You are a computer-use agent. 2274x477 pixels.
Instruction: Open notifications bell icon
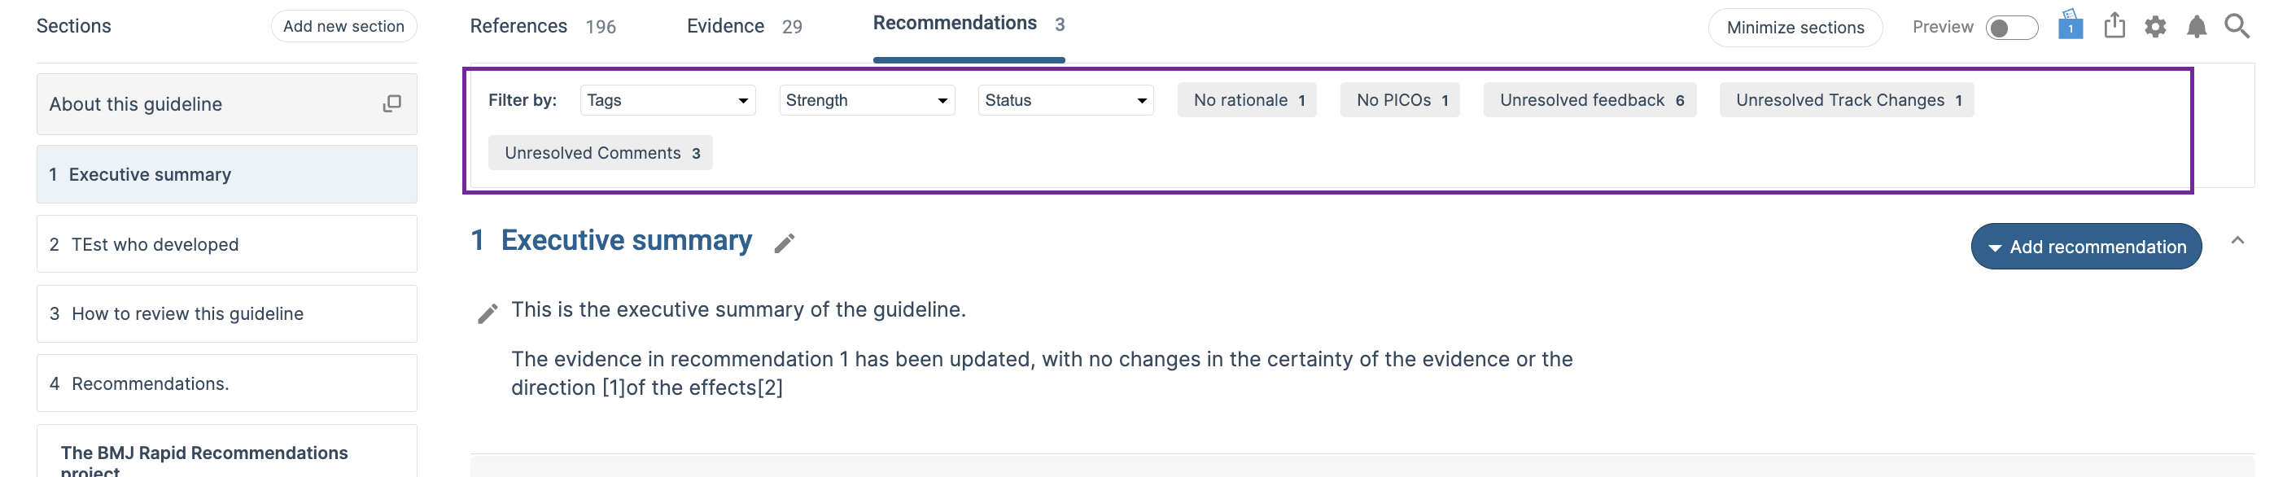(2197, 27)
